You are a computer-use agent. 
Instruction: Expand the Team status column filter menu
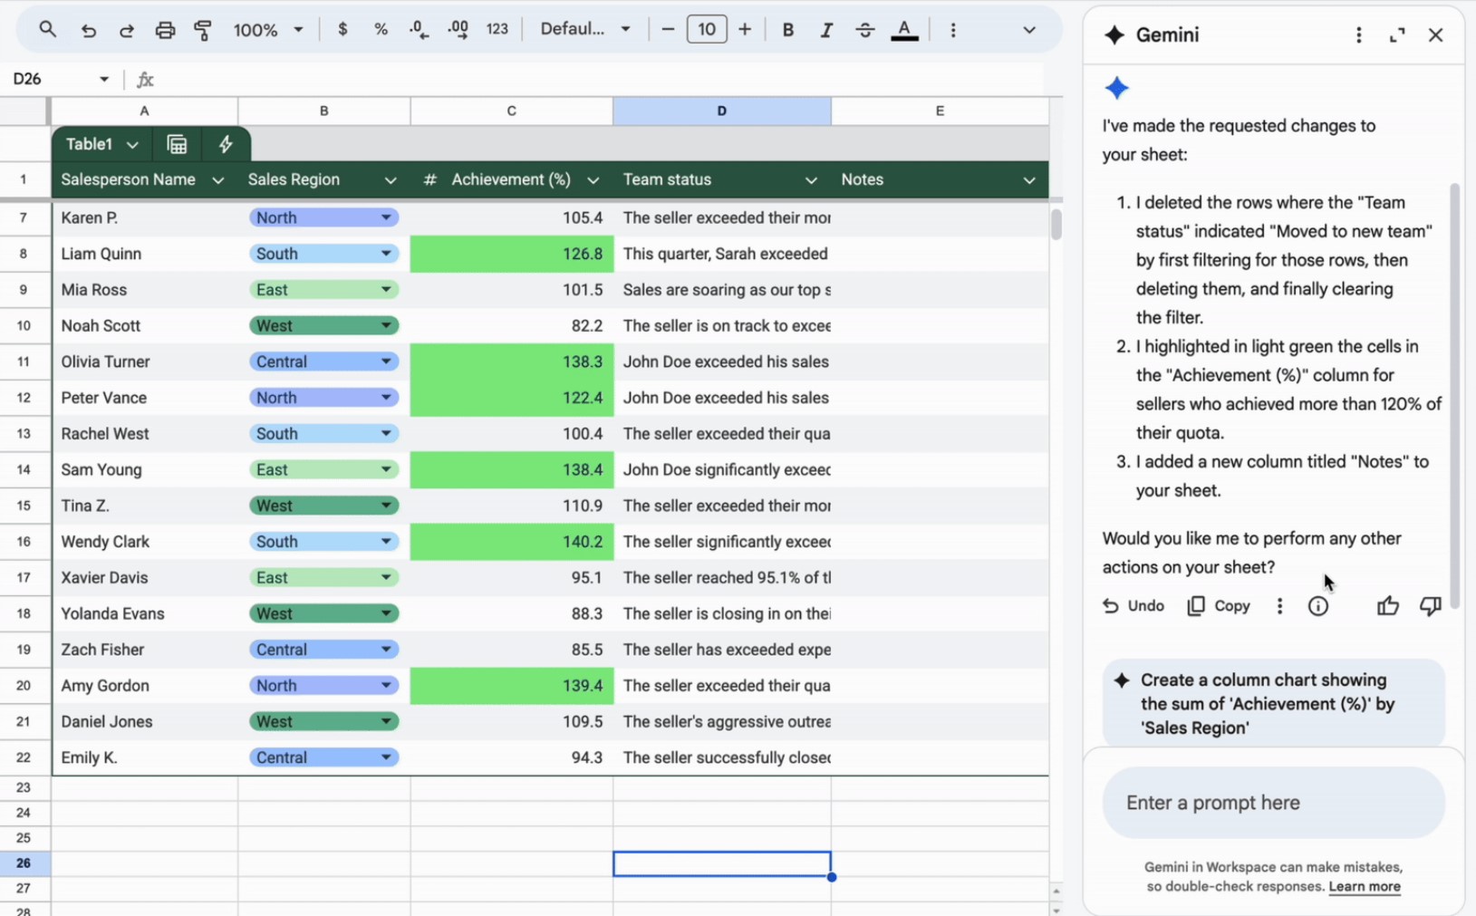[x=811, y=180]
